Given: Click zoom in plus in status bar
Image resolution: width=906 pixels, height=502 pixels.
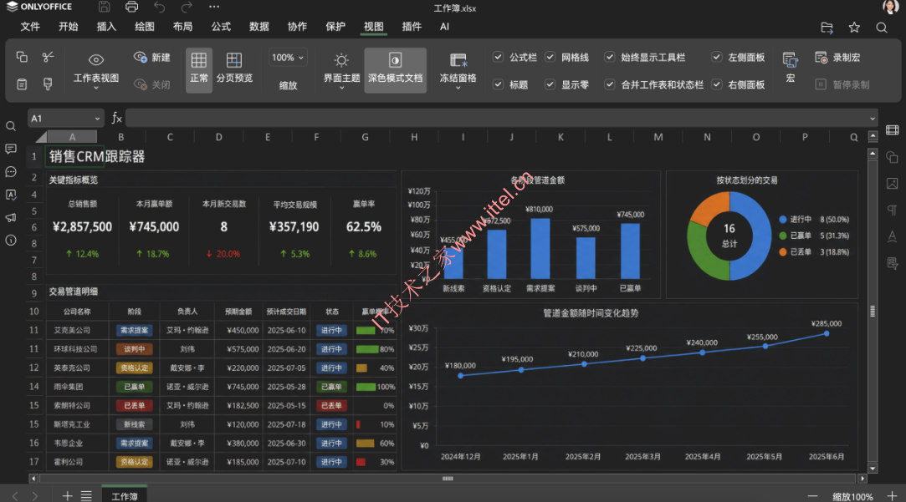Looking at the screenshot, I should click(x=892, y=496).
